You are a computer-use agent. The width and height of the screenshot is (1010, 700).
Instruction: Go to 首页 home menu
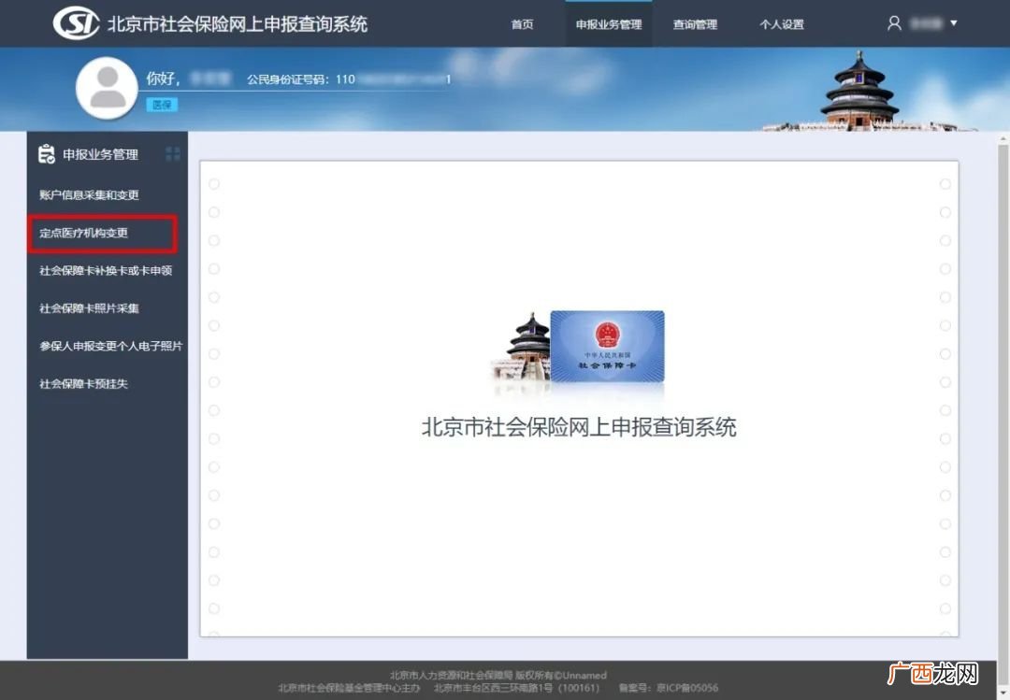coord(523,24)
